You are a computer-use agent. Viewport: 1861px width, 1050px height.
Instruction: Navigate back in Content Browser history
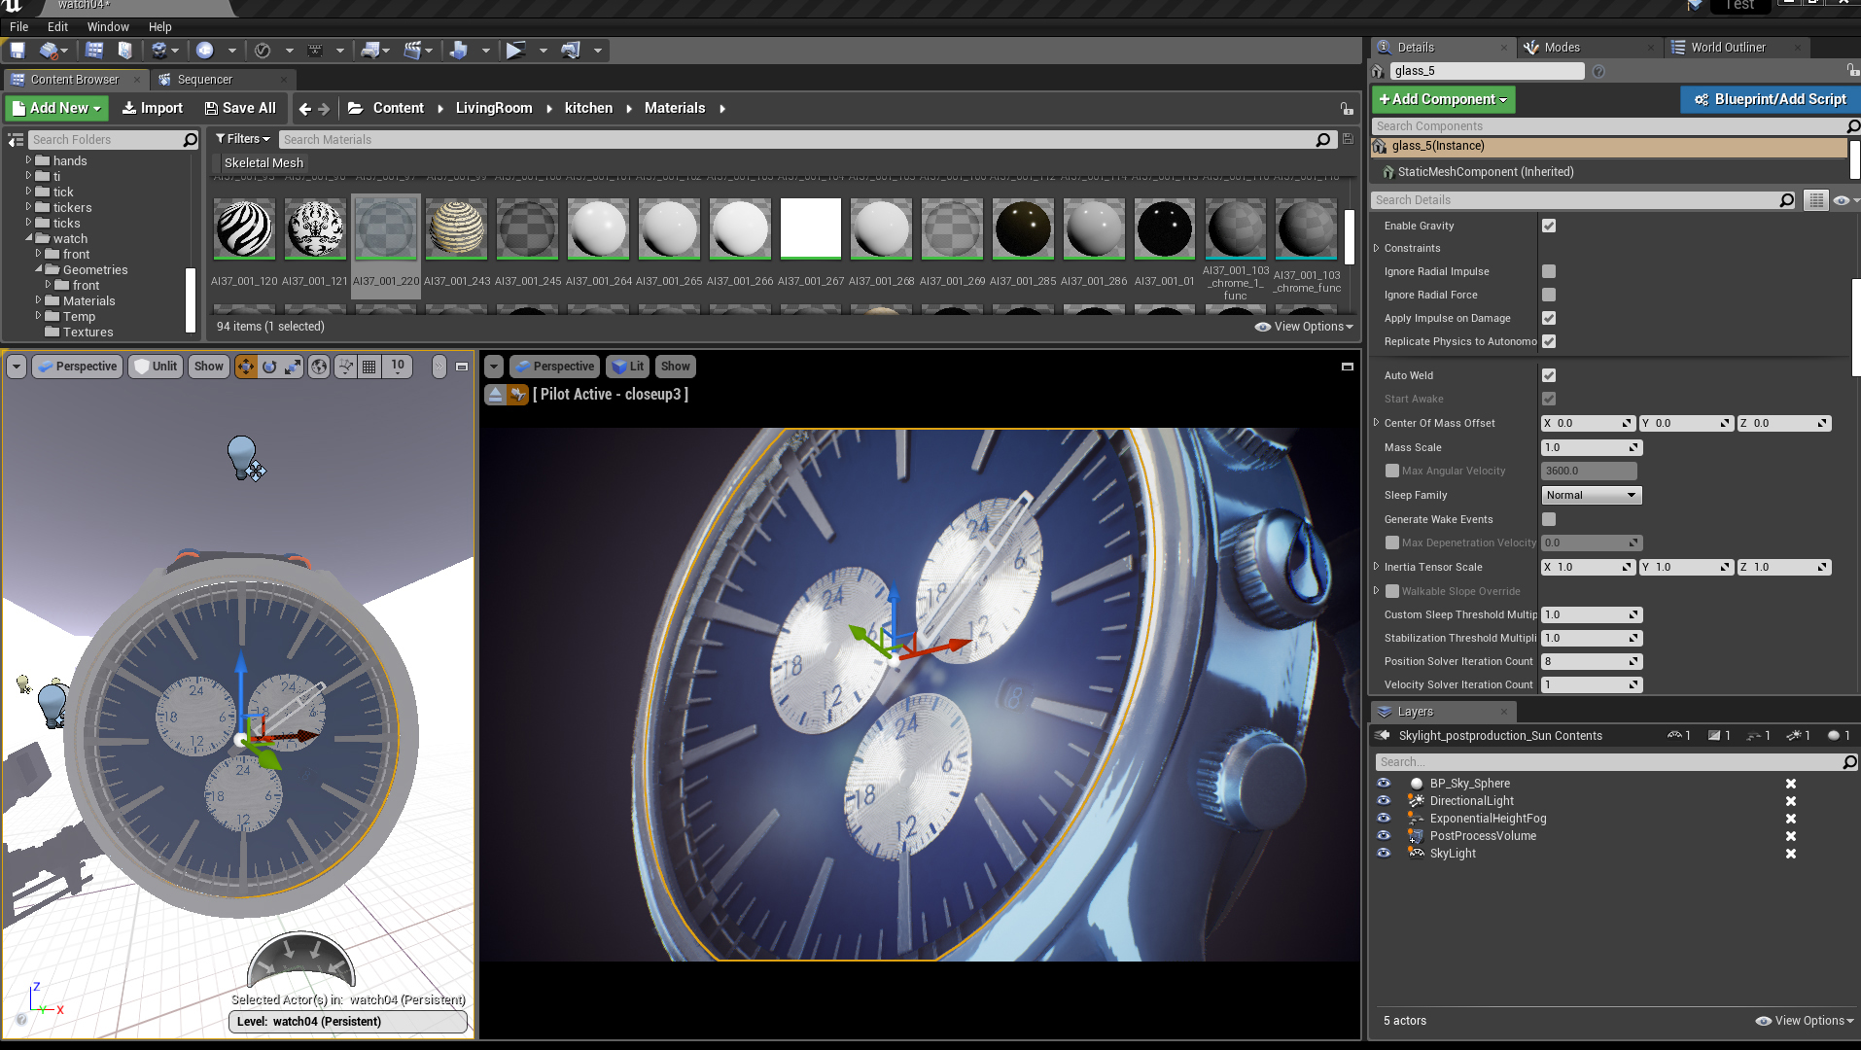[305, 109]
